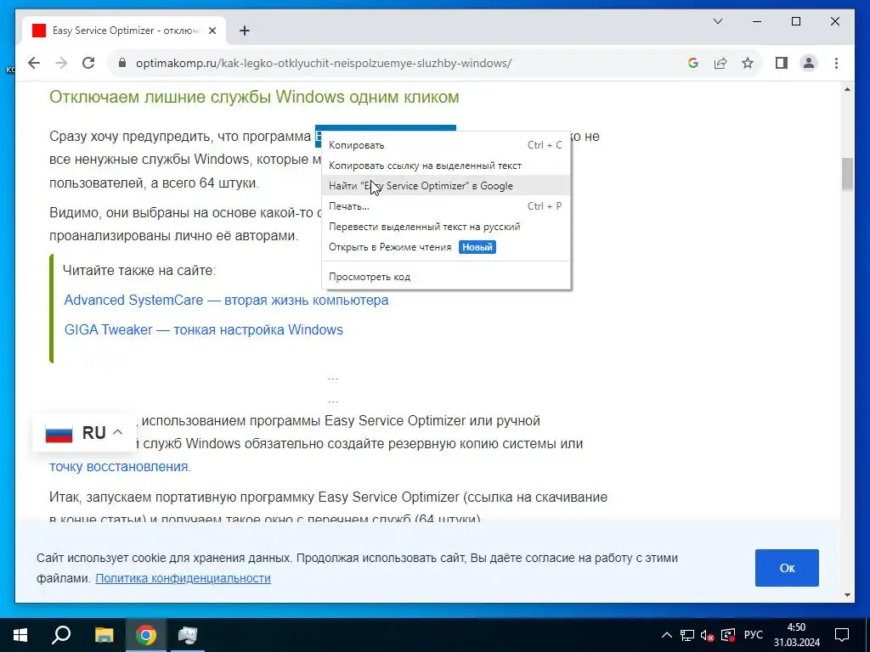Open Windows notification center
870x652 pixels.
click(x=842, y=635)
